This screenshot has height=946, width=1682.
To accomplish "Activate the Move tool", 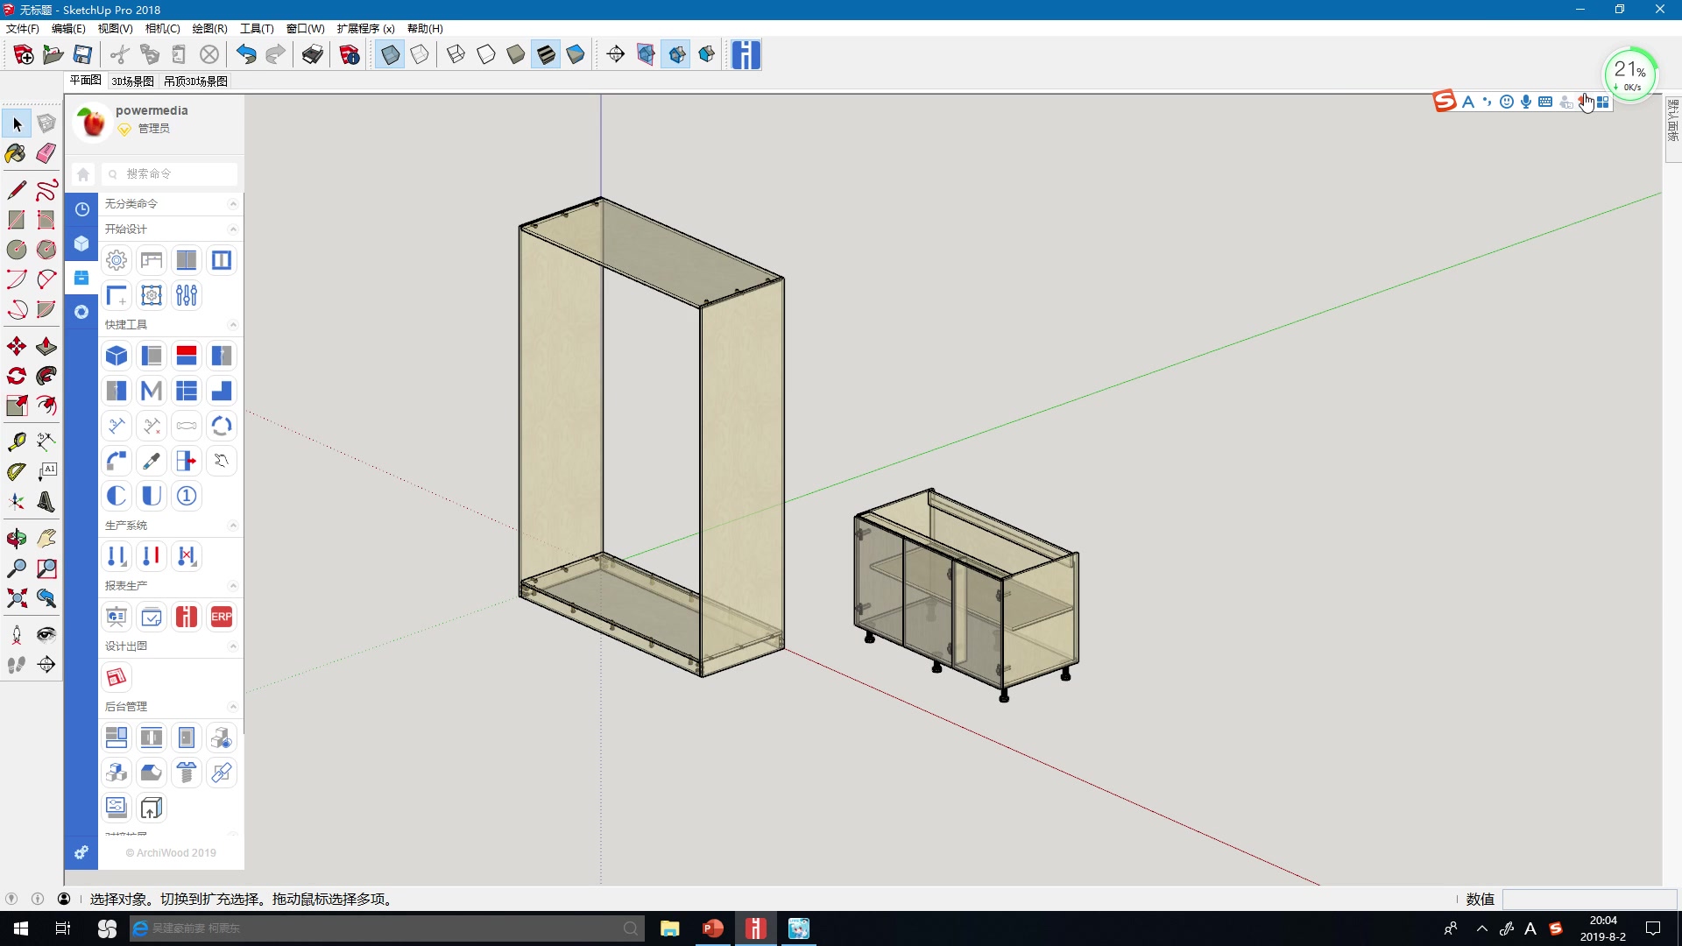I will pos(16,347).
